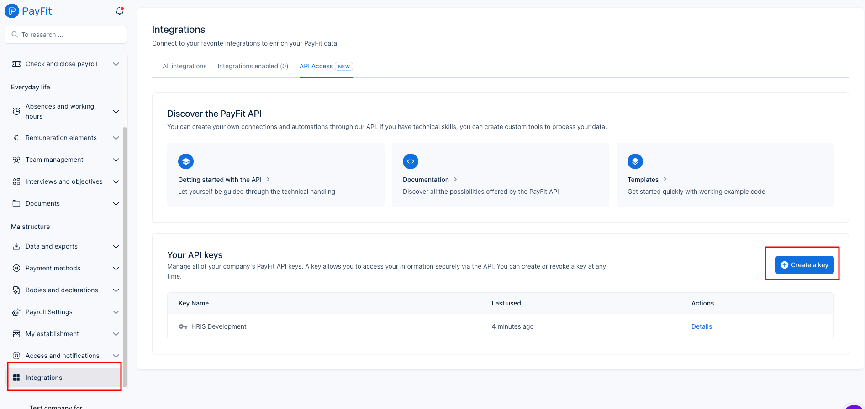Click the Key Name column header

194,303
